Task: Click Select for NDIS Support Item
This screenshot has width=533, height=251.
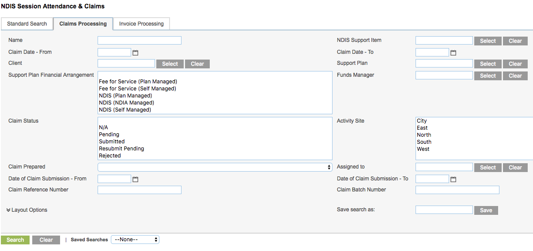Action: (x=488, y=41)
